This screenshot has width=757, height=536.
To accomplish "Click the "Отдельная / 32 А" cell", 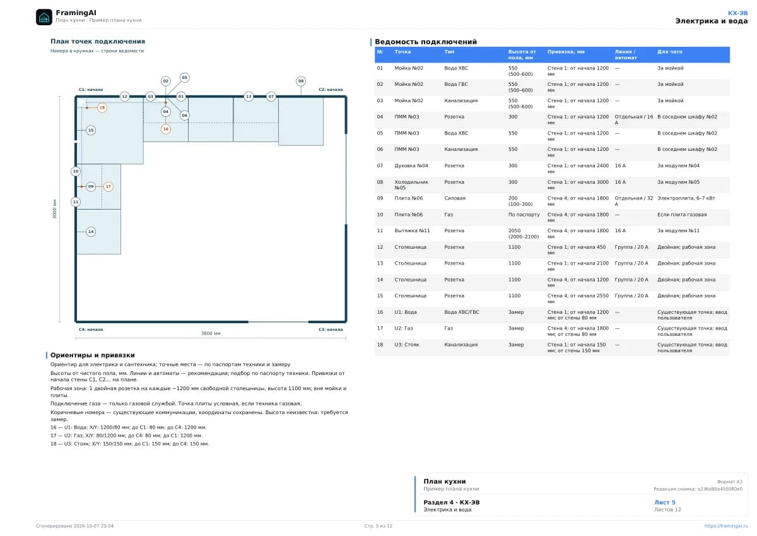I will (x=634, y=201).
